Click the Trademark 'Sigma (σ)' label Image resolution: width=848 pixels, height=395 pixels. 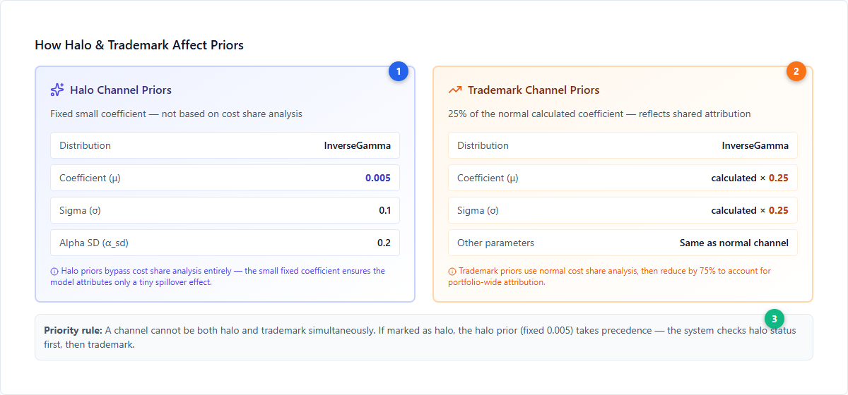pyautogui.click(x=478, y=210)
